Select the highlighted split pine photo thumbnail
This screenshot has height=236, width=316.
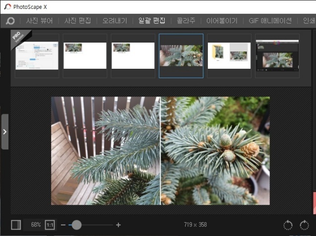pyautogui.click(x=181, y=56)
